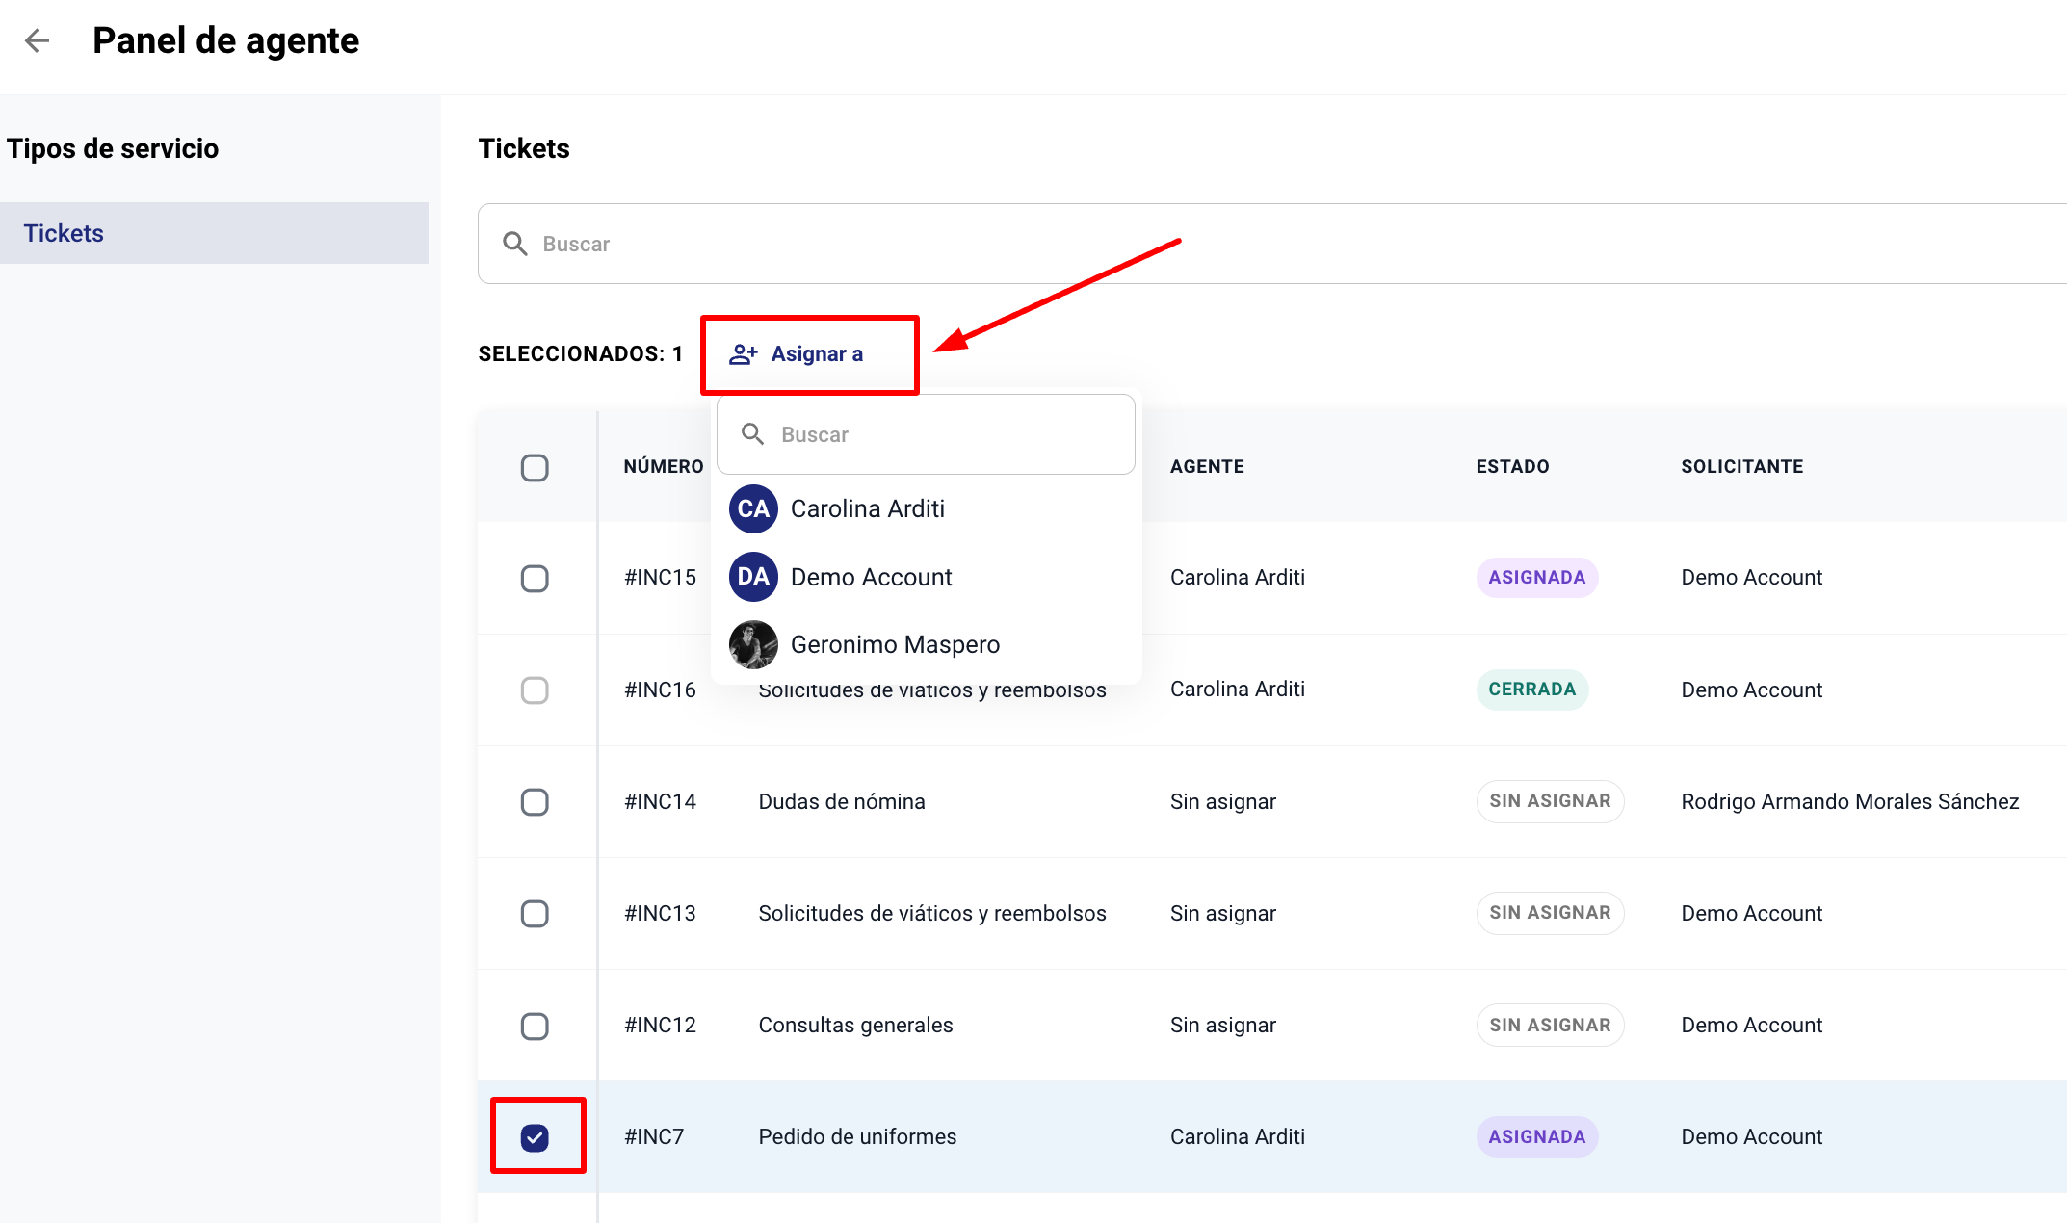This screenshot has width=2067, height=1223.
Task: Click the DA avatar of Demo Account
Action: 753,577
